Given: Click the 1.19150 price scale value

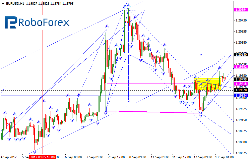Looking at the screenshot, I should coord(241,120).
